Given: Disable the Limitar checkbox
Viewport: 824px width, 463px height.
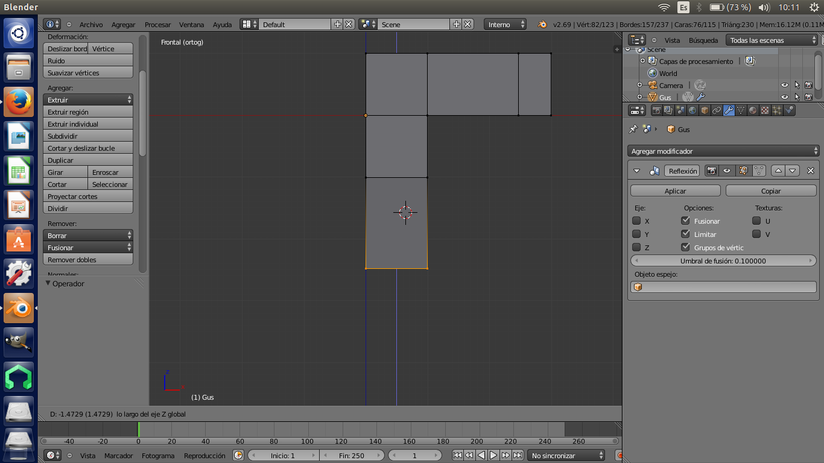Looking at the screenshot, I should click(685, 235).
